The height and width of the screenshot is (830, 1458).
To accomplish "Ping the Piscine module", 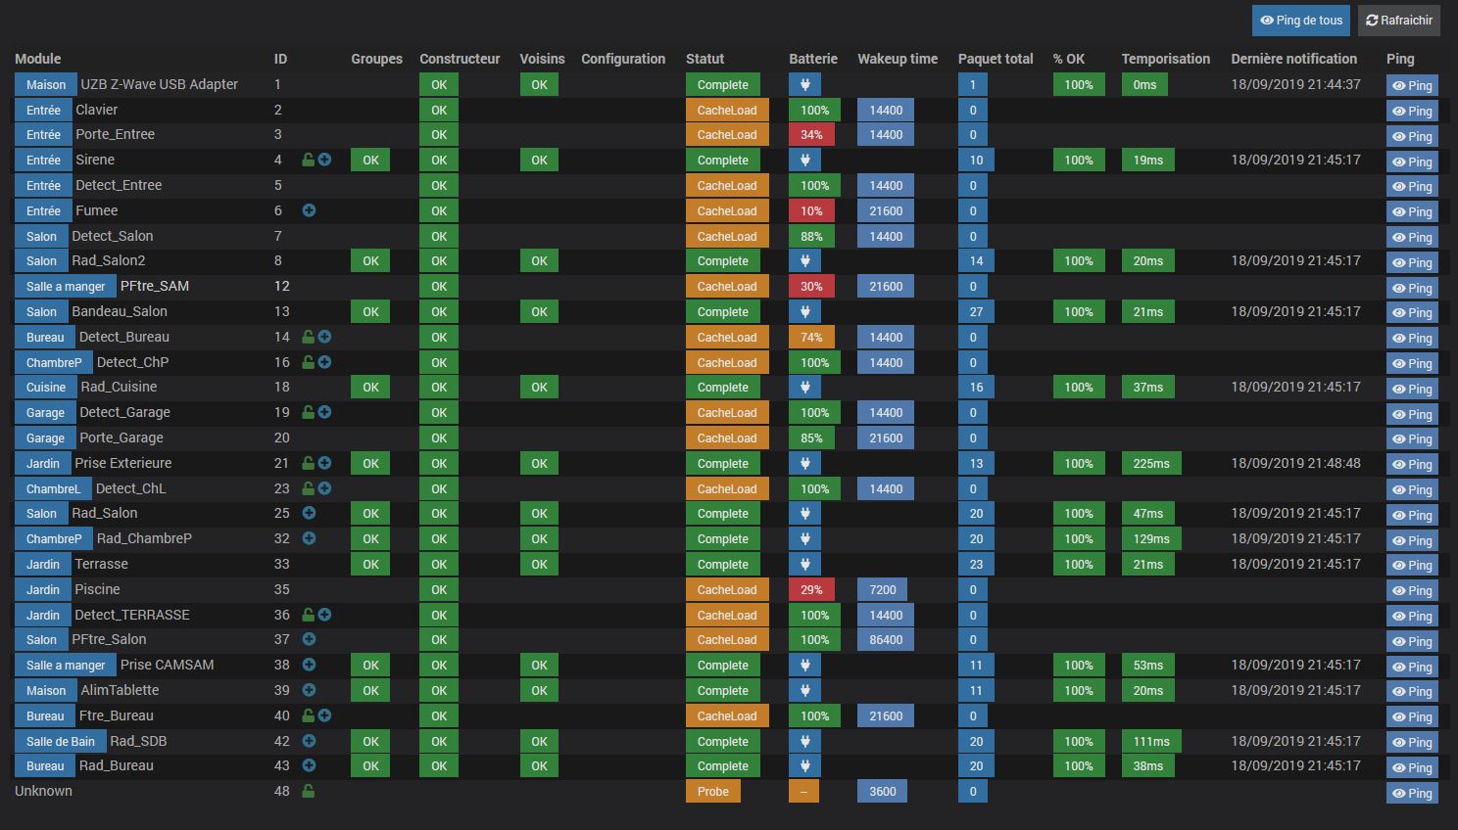I will coord(1412,591).
